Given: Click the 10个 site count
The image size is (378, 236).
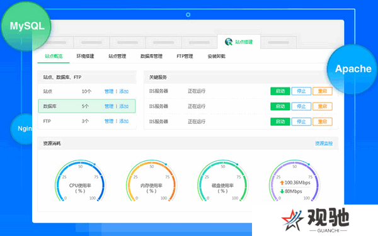Looking at the screenshot, I should click(x=86, y=91).
